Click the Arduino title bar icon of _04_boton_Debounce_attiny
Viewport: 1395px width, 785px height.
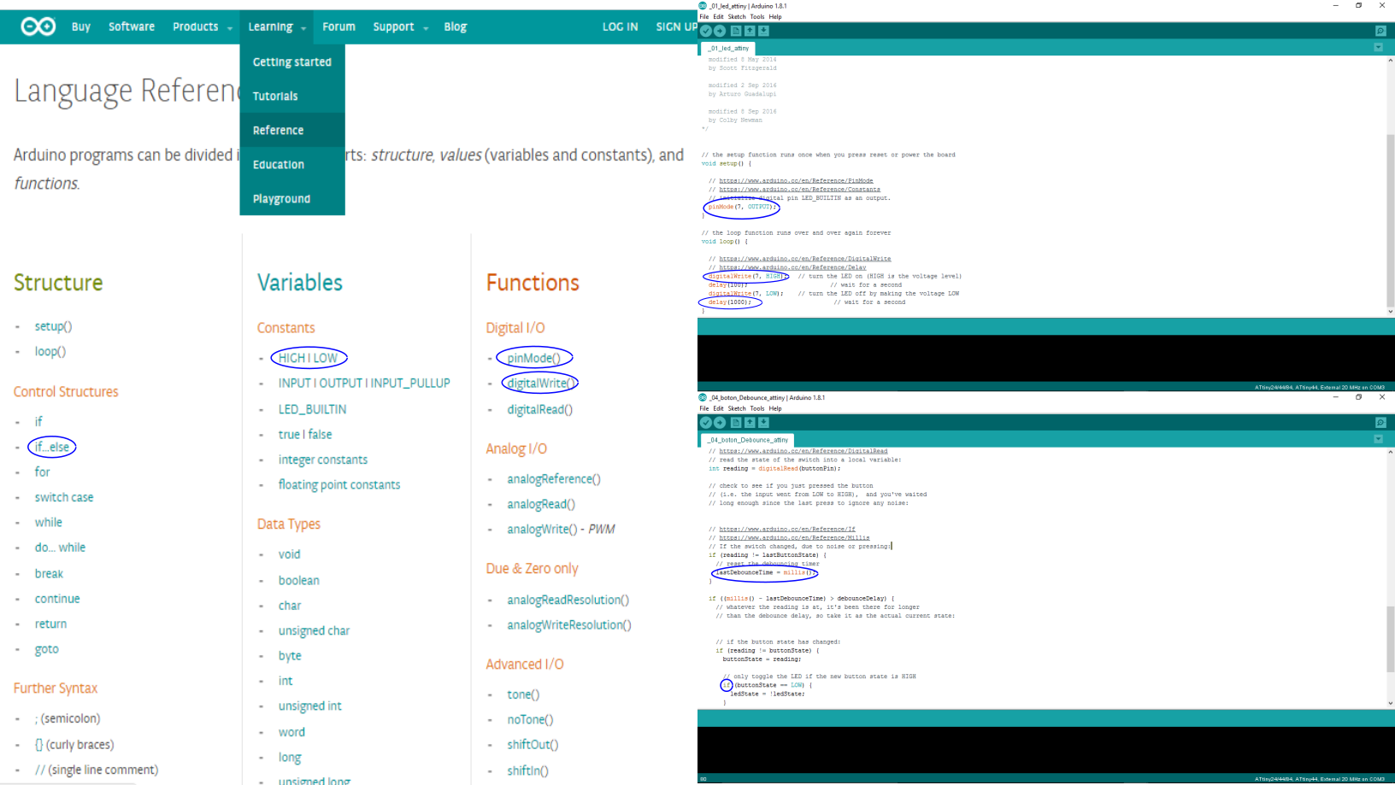click(x=703, y=398)
